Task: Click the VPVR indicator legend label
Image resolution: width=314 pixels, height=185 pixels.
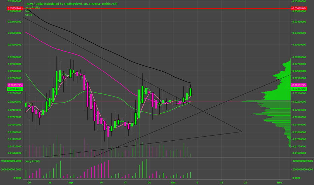Action: tap(29, 15)
